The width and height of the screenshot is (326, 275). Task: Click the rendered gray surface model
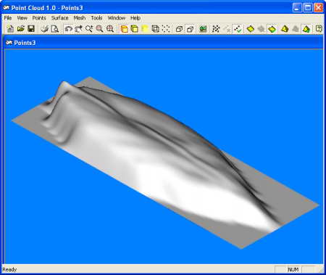click(164, 160)
